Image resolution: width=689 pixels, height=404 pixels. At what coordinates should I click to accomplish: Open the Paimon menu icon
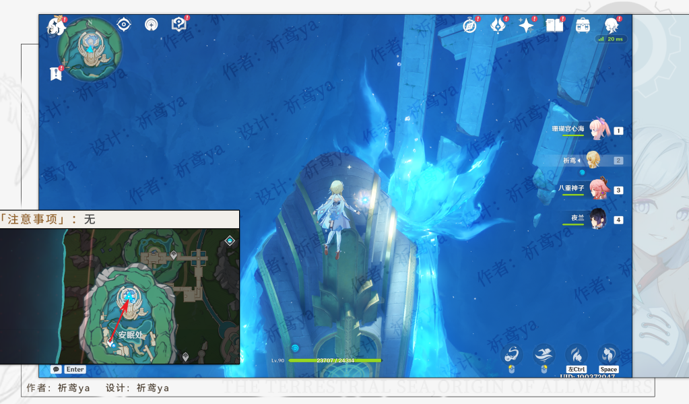pyautogui.click(x=57, y=26)
